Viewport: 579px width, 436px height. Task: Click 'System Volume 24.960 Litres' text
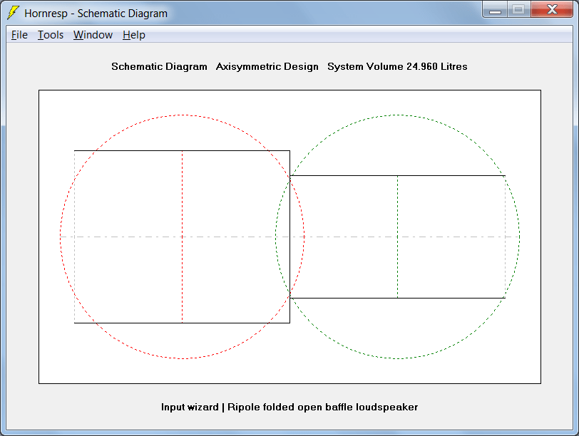[x=397, y=66]
